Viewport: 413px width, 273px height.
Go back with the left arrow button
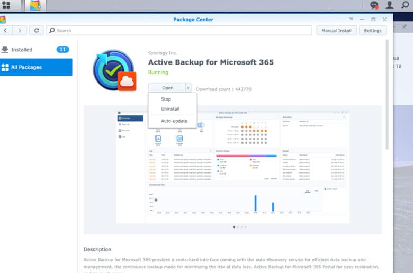[x=5, y=31]
